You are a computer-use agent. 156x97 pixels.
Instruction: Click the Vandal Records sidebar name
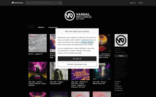pyautogui.click(x=118, y=49)
